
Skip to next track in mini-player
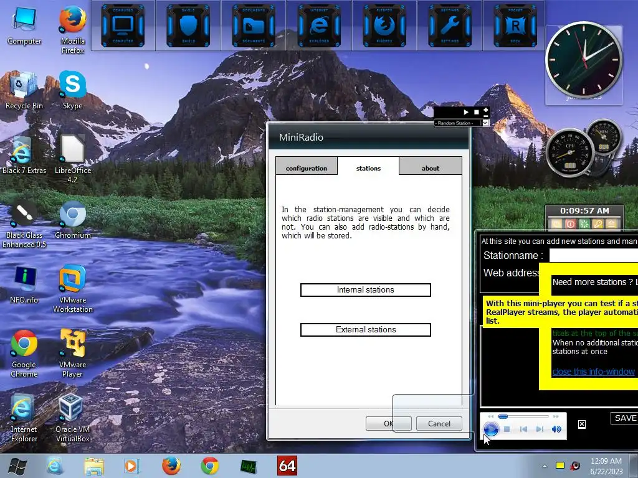coord(540,429)
